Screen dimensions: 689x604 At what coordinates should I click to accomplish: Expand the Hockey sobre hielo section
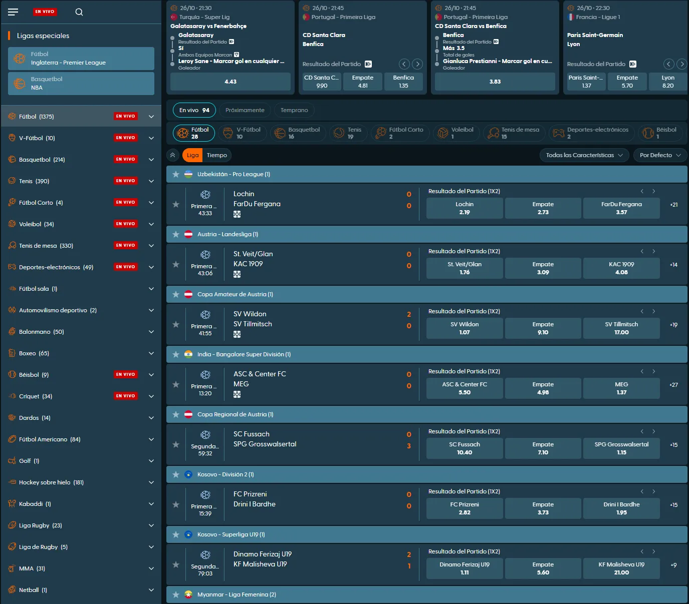click(x=151, y=482)
